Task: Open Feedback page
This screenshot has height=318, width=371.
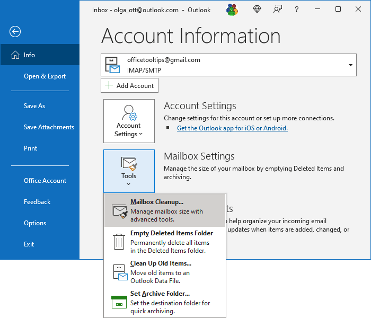Action: (x=40, y=202)
